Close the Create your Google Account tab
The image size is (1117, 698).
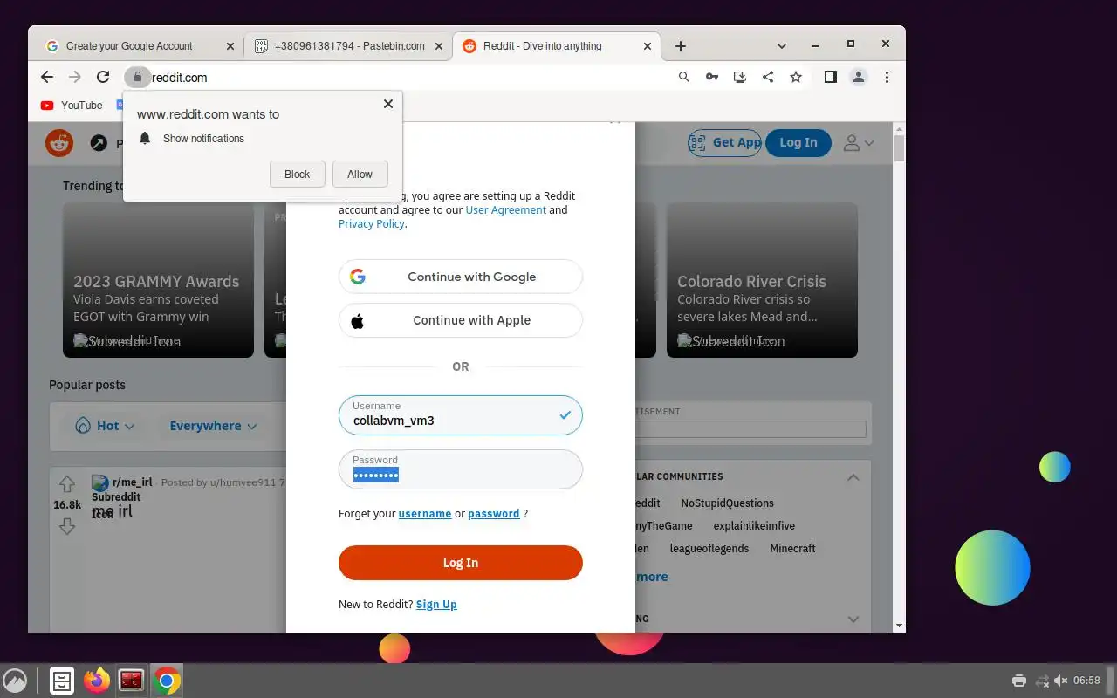pos(230,46)
